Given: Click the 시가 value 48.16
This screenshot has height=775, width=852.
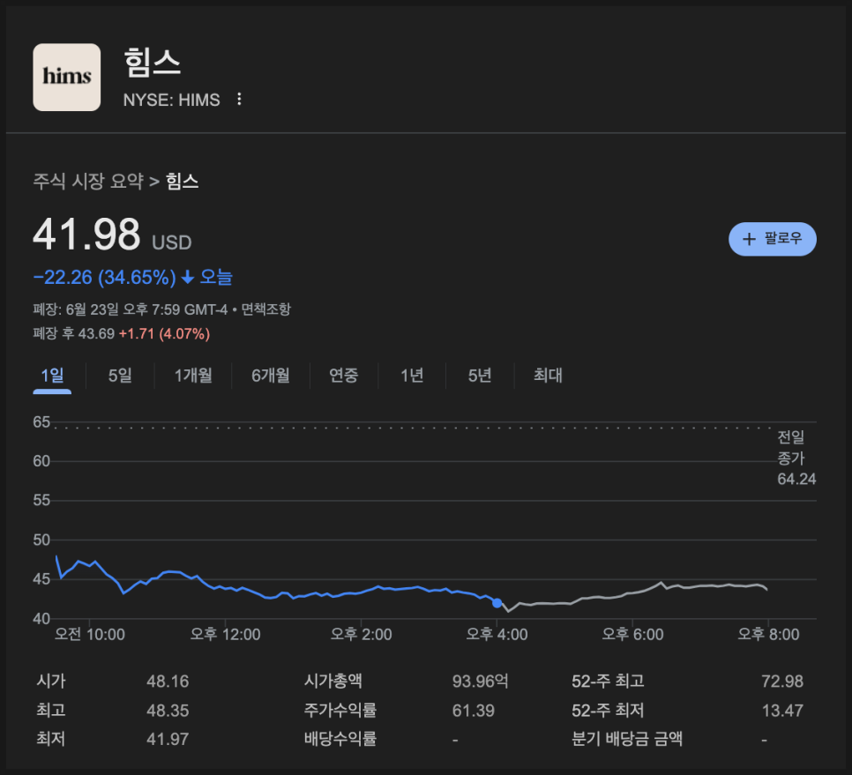Looking at the screenshot, I should coord(168,682).
